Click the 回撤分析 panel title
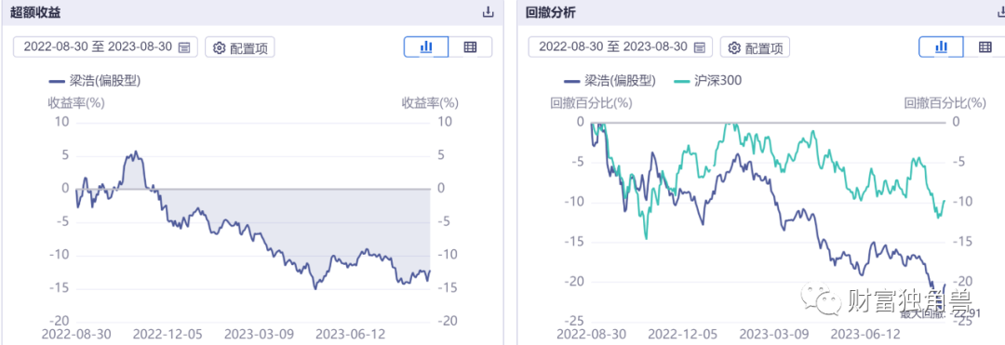This screenshot has width=1005, height=345. [x=551, y=12]
